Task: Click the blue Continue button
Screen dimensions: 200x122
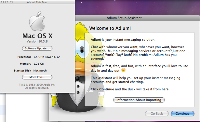Action: click(182, 114)
